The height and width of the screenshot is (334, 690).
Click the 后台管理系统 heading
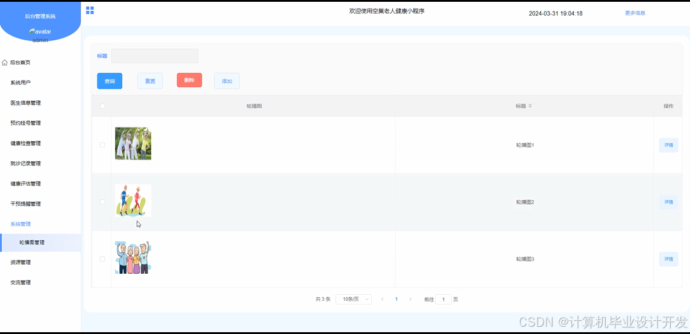[40, 17]
